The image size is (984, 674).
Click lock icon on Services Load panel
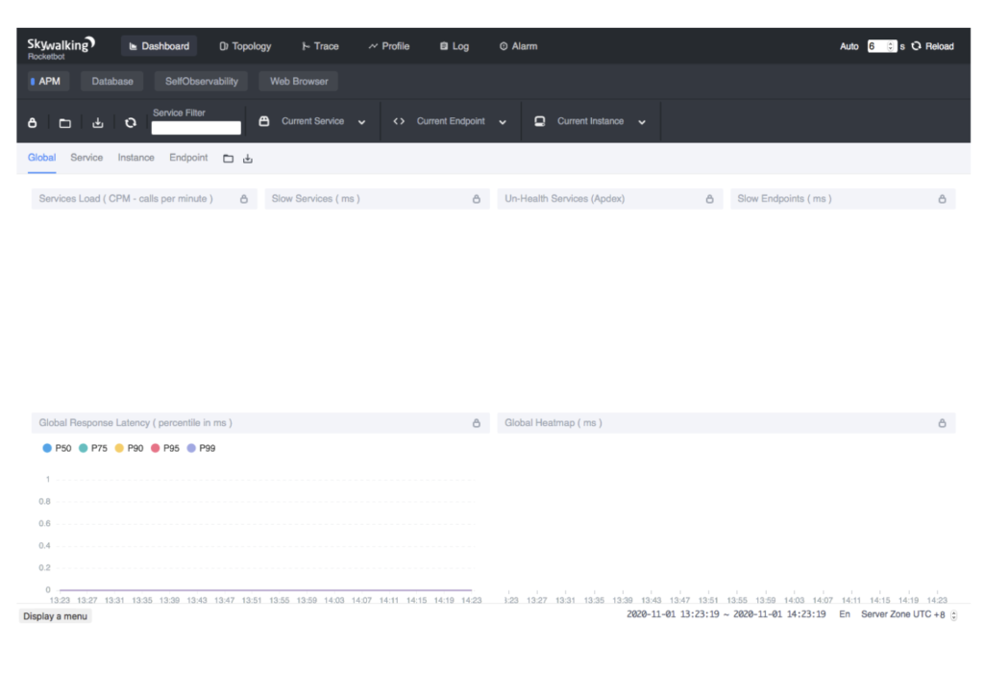[243, 199]
